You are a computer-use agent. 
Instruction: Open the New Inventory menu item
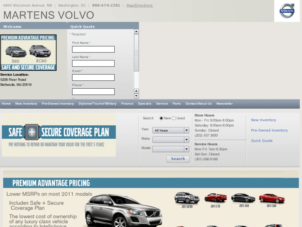tap(26, 104)
